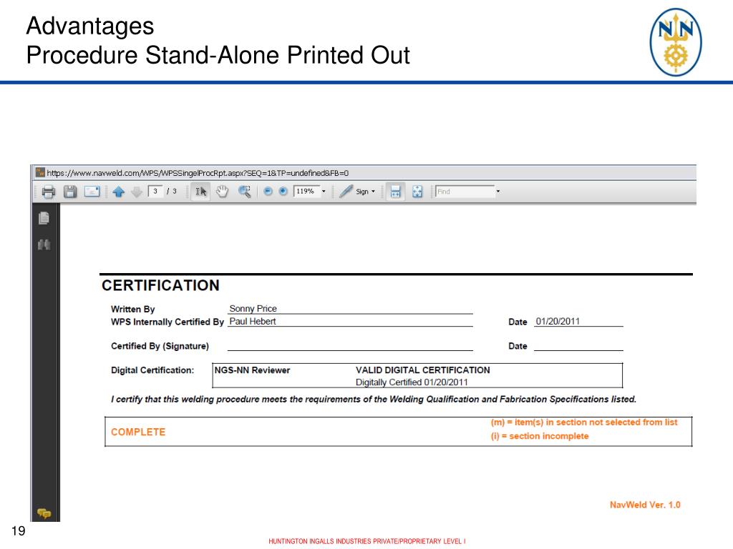Click the Find search field
Viewport: 733px width, 549px height.
[465, 192]
